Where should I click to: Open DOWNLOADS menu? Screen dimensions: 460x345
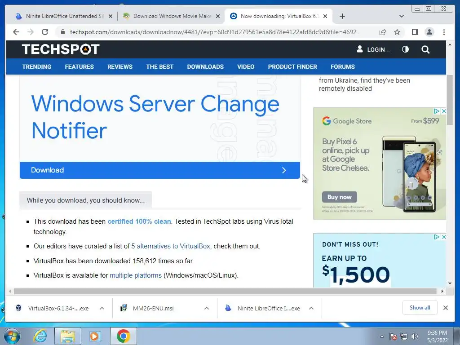[205, 66]
